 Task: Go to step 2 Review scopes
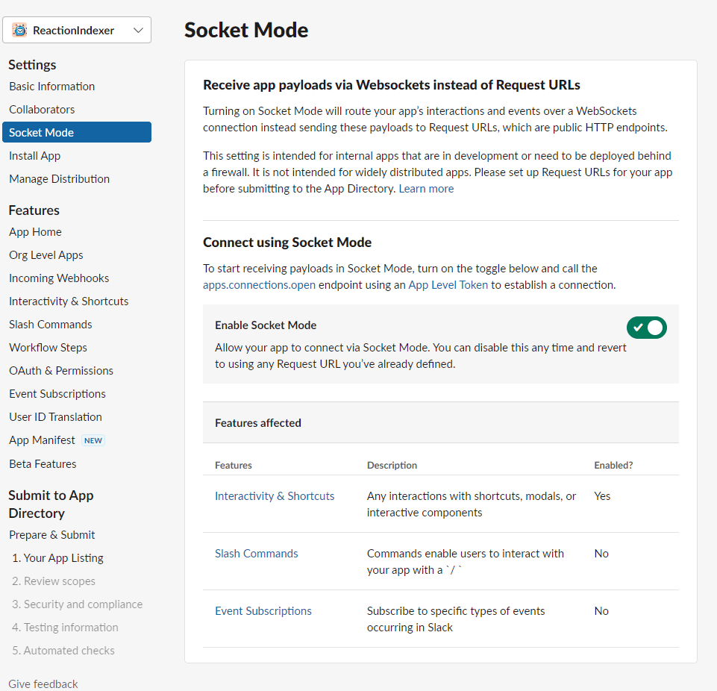tap(54, 581)
